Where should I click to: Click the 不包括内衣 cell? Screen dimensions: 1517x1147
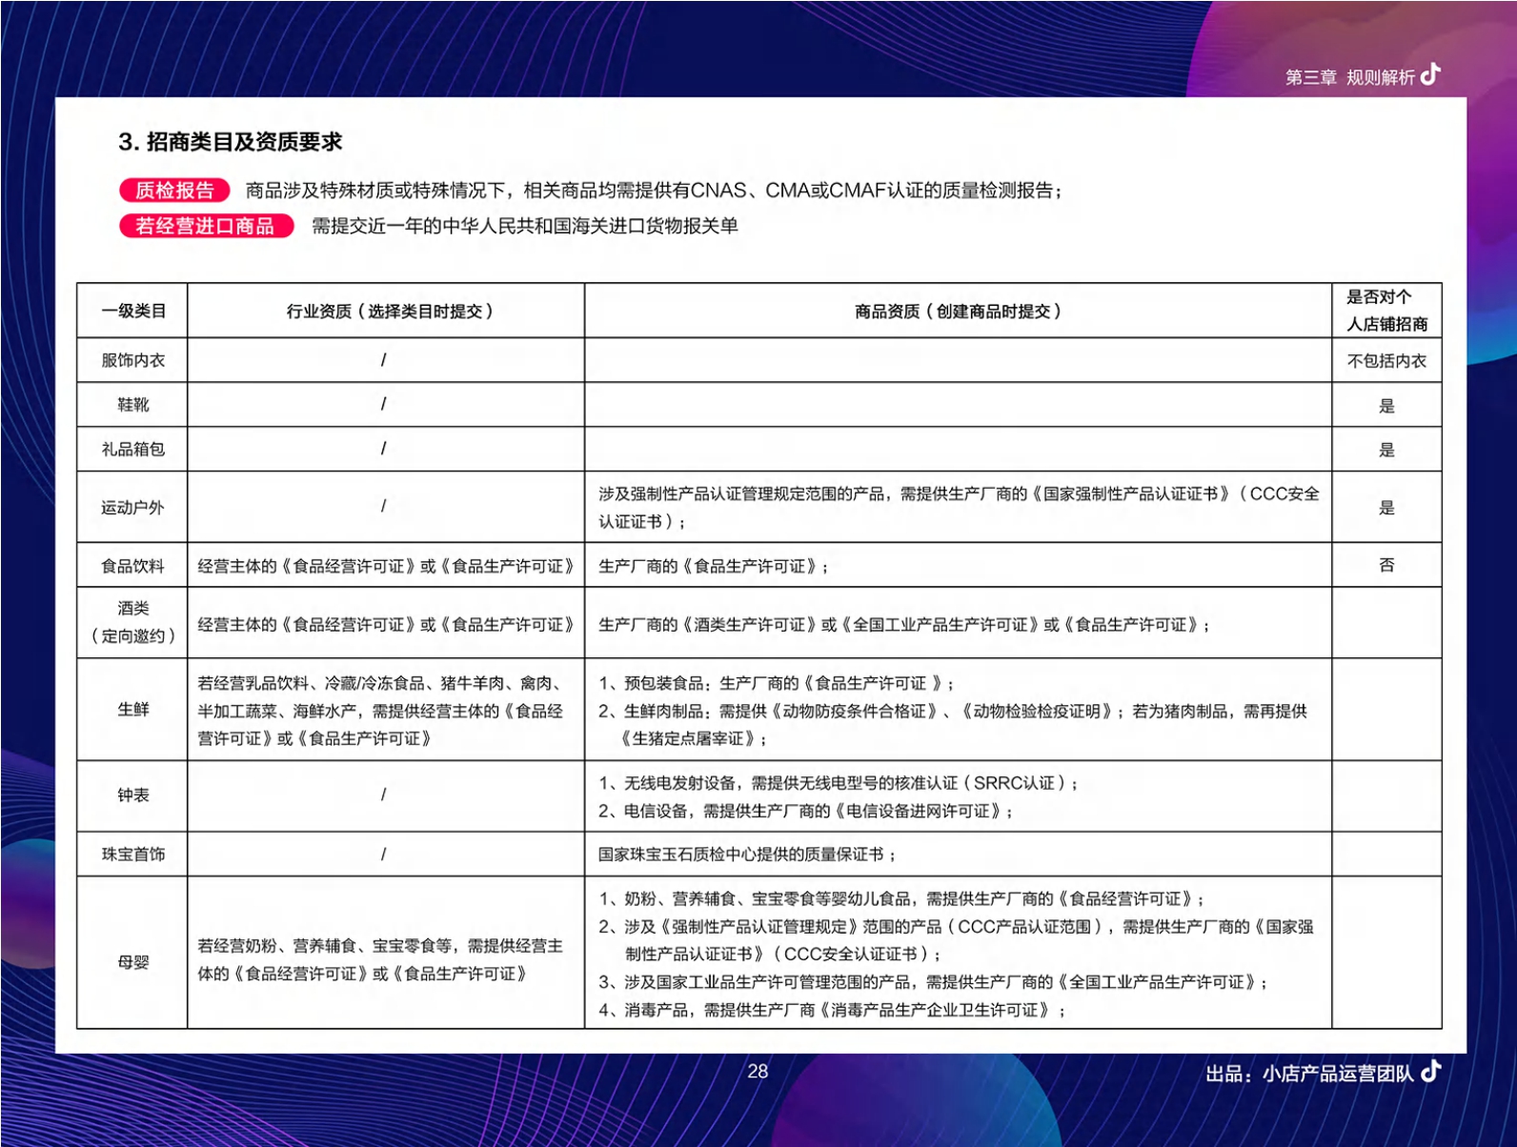pos(1386,361)
